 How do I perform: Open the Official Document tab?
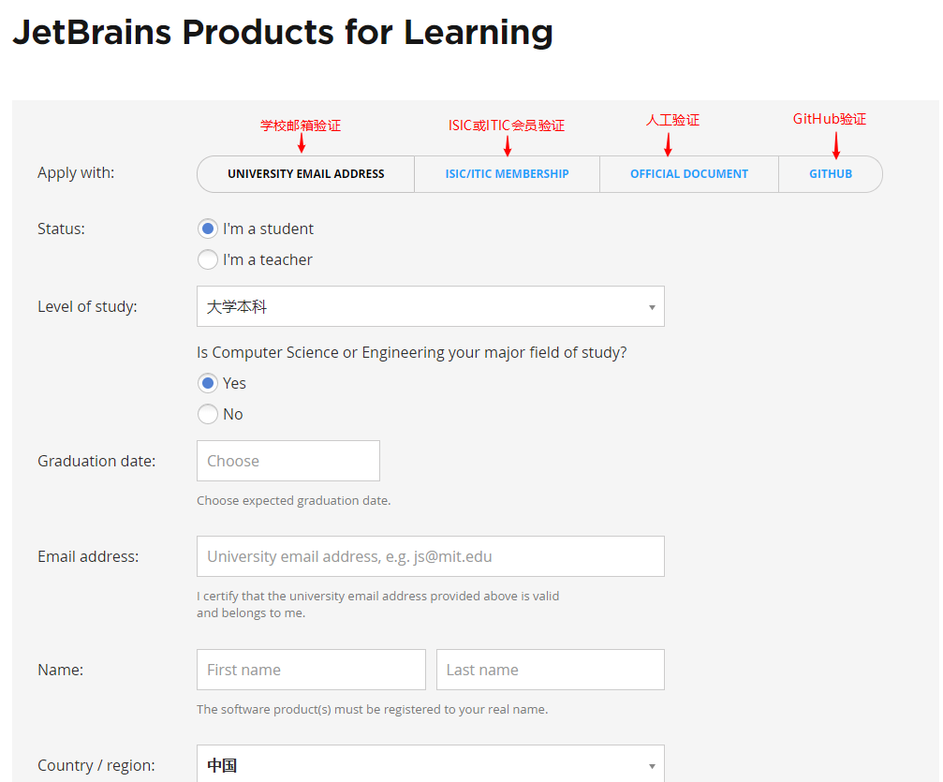coord(688,174)
